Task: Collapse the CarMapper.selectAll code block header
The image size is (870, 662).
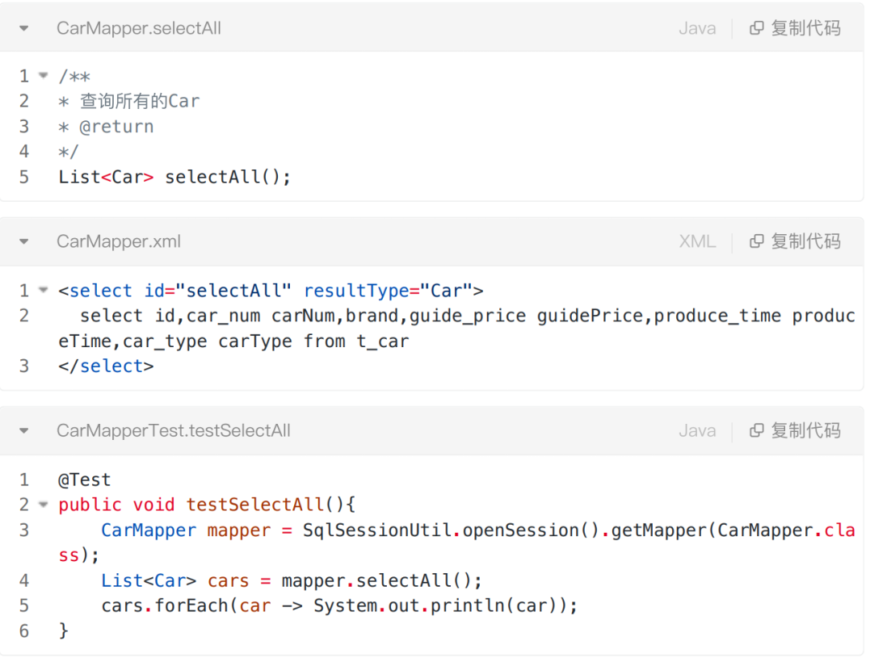Action: tap(24, 28)
